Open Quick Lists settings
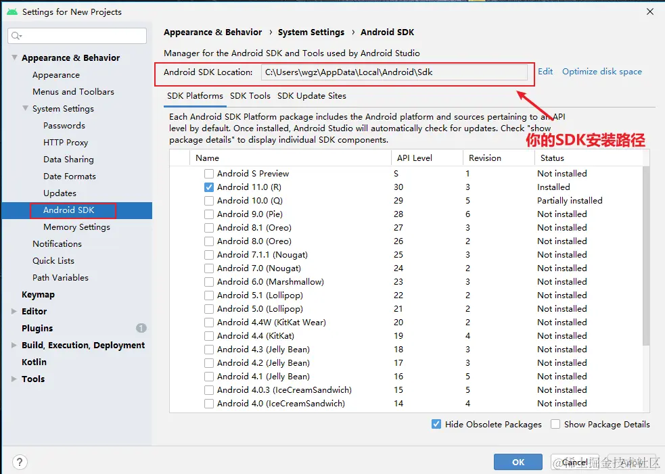This screenshot has height=474, width=665. point(53,261)
